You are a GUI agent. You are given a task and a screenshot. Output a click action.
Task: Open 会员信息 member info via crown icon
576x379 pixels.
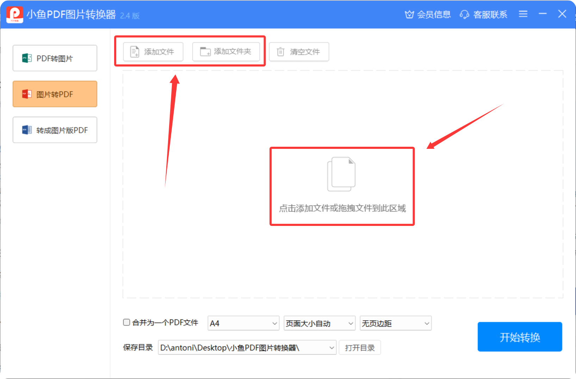tap(409, 14)
